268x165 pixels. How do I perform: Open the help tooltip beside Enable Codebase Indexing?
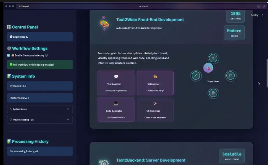47,55
